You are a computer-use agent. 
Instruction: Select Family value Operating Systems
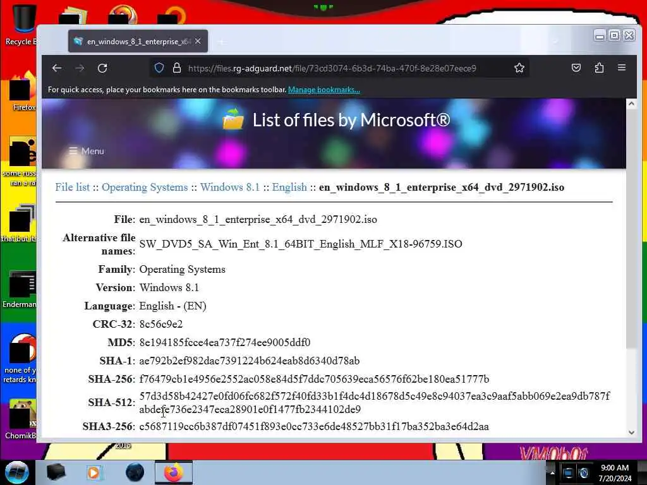click(183, 269)
